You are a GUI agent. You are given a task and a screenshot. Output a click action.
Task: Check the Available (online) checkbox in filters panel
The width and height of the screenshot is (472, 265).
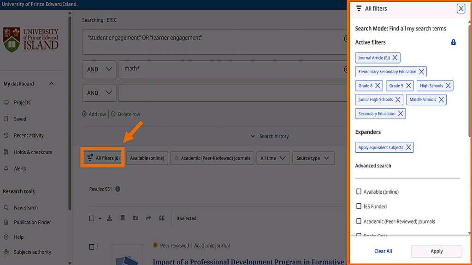coord(359,191)
